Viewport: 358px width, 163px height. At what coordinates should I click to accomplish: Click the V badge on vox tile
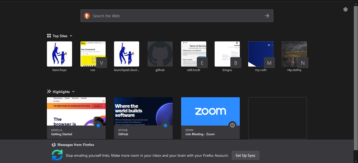coord(102,63)
